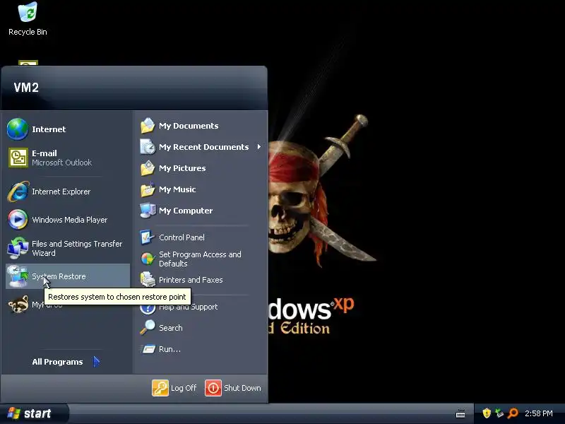Click the keyboard icon on taskbar
The height and width of the screenshot is (424, 565).
click(x=460, y=413)
